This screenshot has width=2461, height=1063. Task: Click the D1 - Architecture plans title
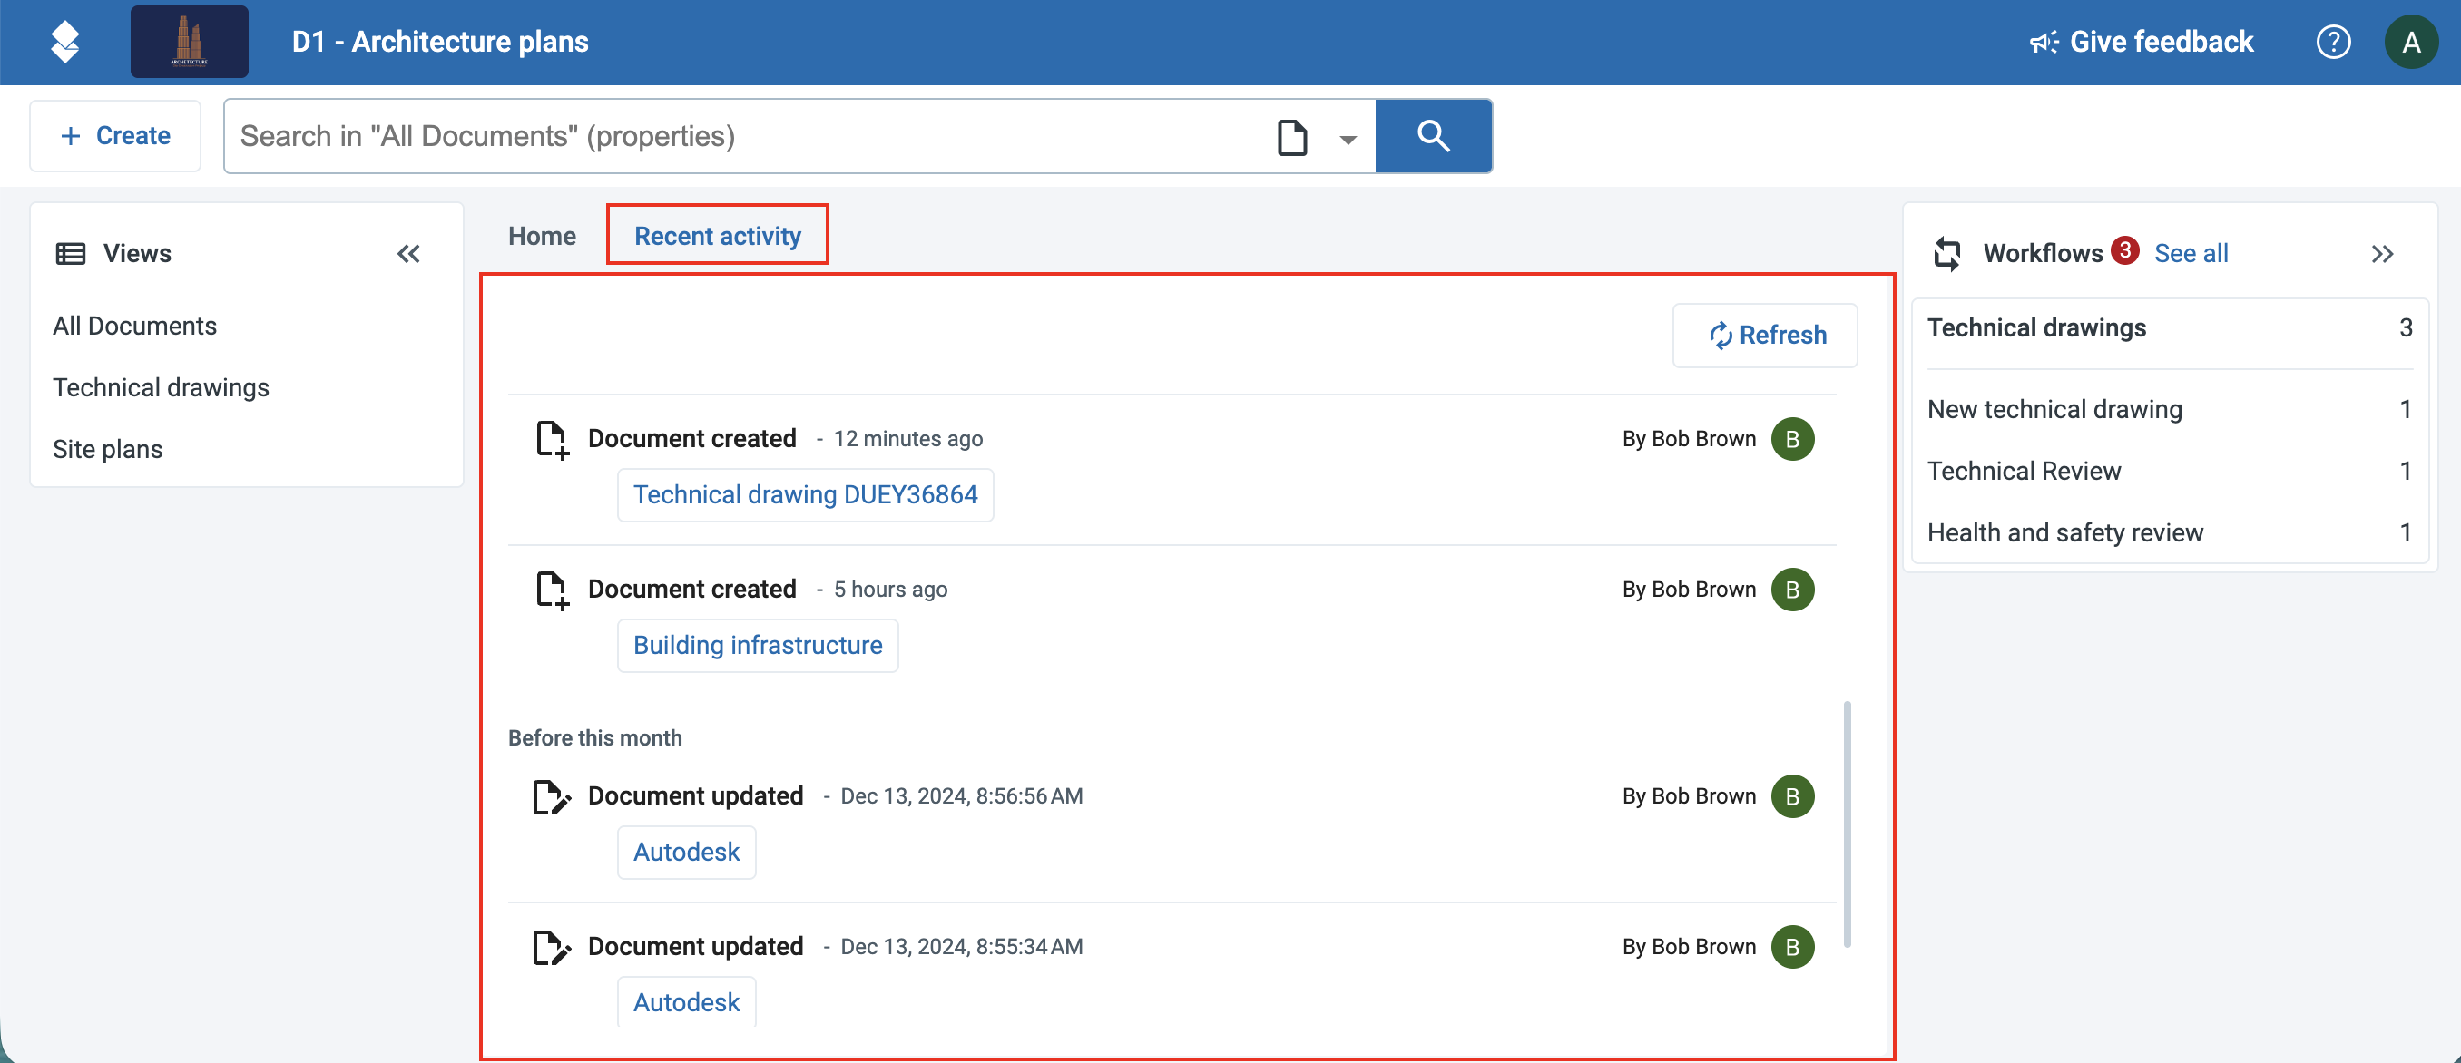[x=439, y=42]
